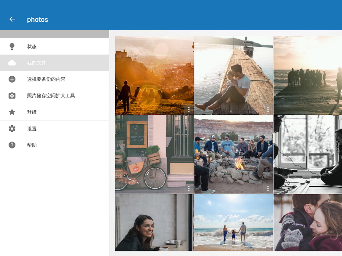
Task: Open the 帮助 entry
Action: click(54, 145)
